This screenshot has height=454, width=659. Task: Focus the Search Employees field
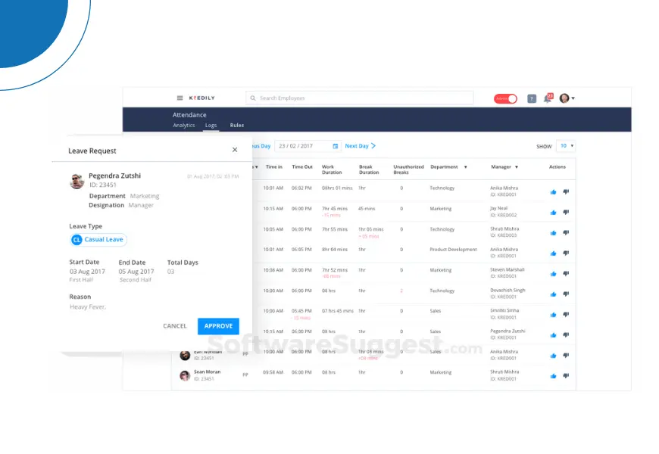[x=360, y=98]
